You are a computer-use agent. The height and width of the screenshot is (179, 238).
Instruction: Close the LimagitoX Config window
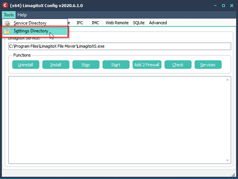[232, 6]
